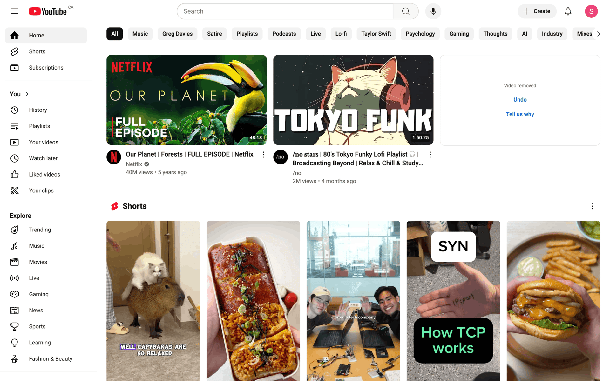
Task: Click the Shorts sidebar icon
Action: (x=15, y=51)
